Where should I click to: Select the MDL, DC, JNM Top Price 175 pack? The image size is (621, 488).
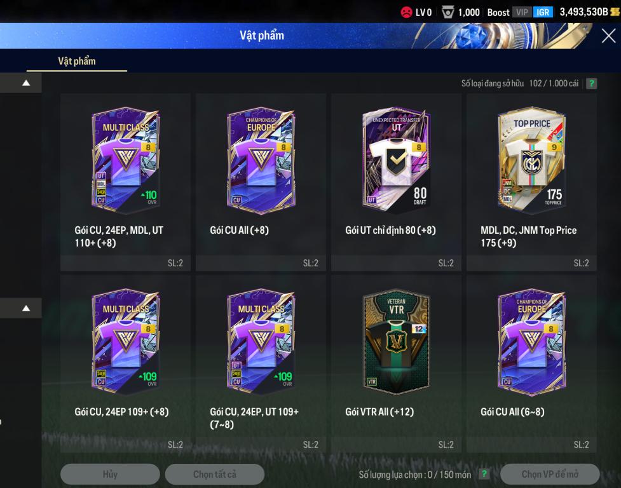pyautogui.click(x=531, y=182)
